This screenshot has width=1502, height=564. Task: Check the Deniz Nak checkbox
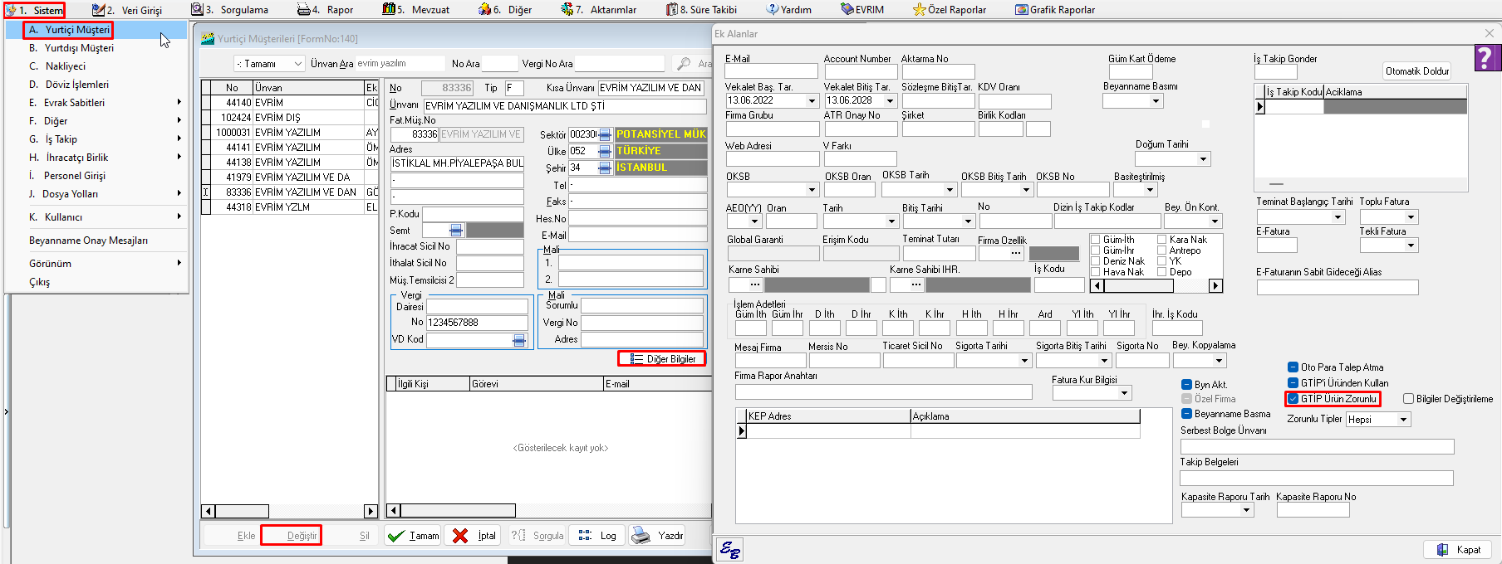1096,261
